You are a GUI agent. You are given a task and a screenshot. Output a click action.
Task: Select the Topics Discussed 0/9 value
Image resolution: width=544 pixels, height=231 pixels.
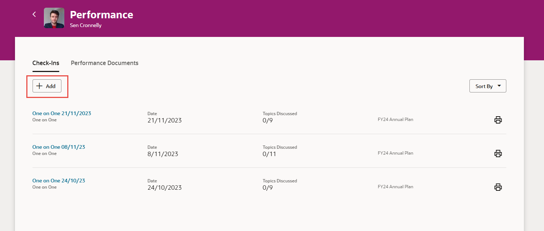coord(267,120)
